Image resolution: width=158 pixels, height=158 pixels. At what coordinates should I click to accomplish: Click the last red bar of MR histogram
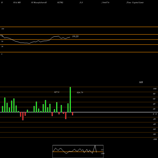[73, 114]
